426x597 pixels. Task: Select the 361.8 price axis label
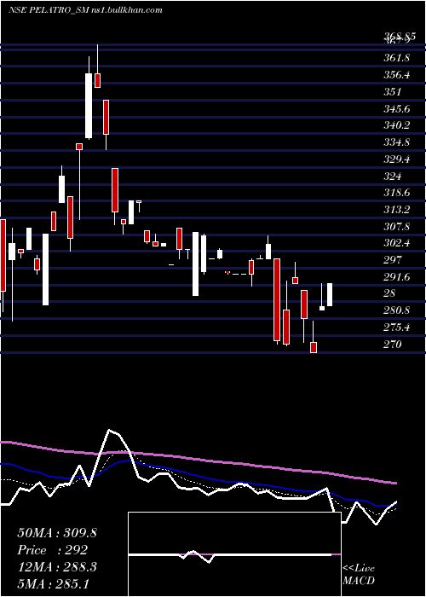tap(396, 58)
